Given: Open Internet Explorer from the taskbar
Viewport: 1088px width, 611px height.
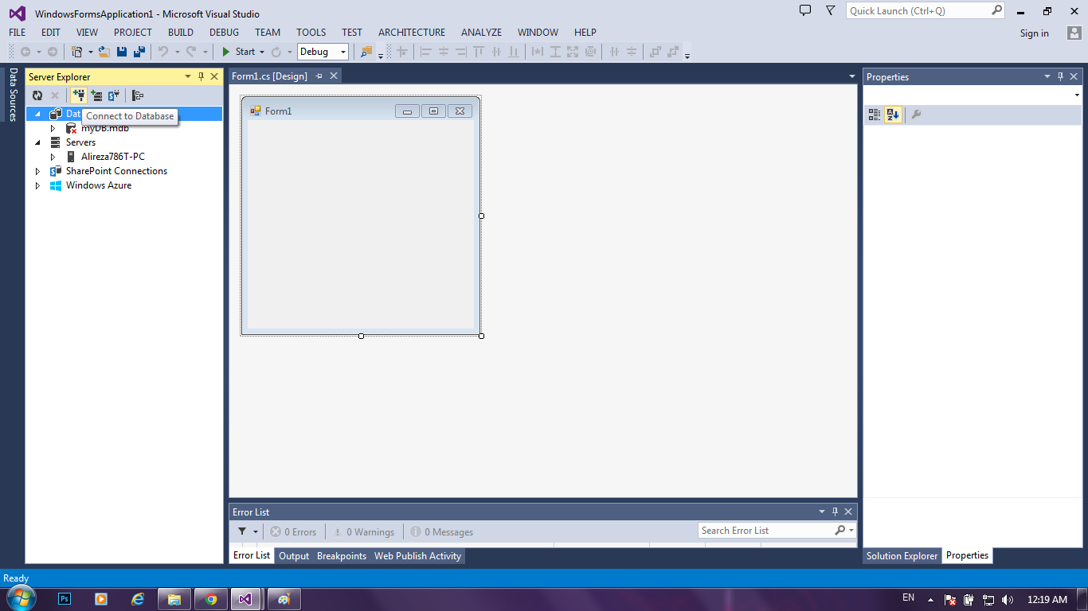Looking at the screenshot, I should 138,599.
